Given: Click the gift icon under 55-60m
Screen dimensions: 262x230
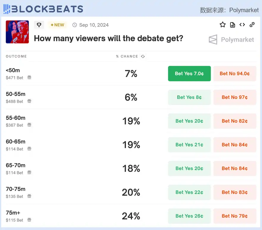Looking at the screenshot, I should click(x=29, y=125).
